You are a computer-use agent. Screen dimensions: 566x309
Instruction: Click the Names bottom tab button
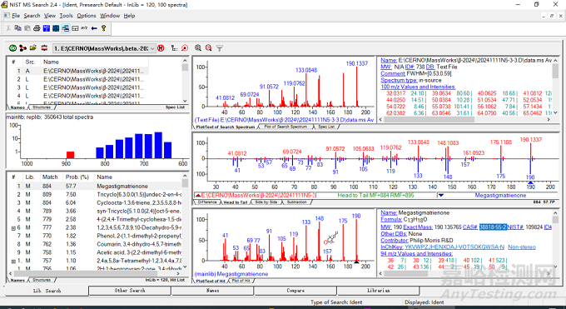[x=212, y=291]
